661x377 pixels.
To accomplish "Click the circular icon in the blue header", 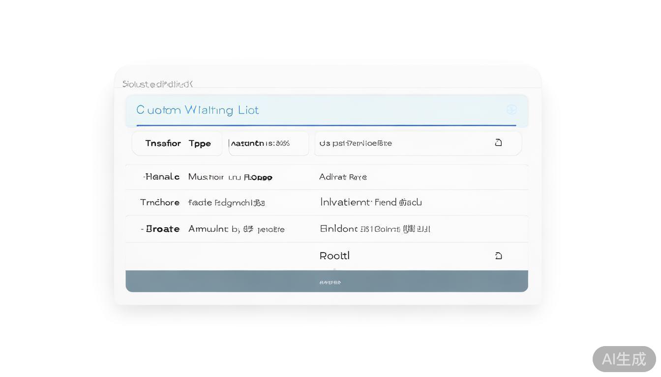I will (511, 110).
